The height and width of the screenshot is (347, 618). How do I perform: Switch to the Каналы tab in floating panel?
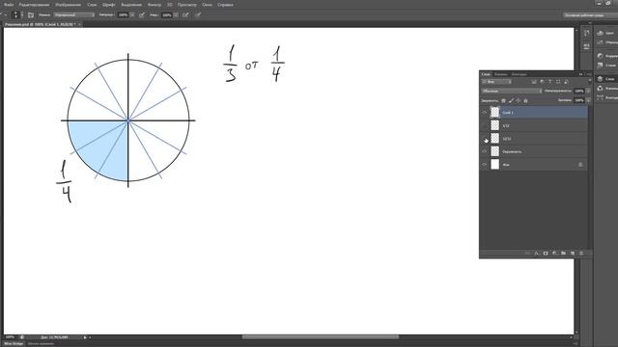[x=500, y=74]
